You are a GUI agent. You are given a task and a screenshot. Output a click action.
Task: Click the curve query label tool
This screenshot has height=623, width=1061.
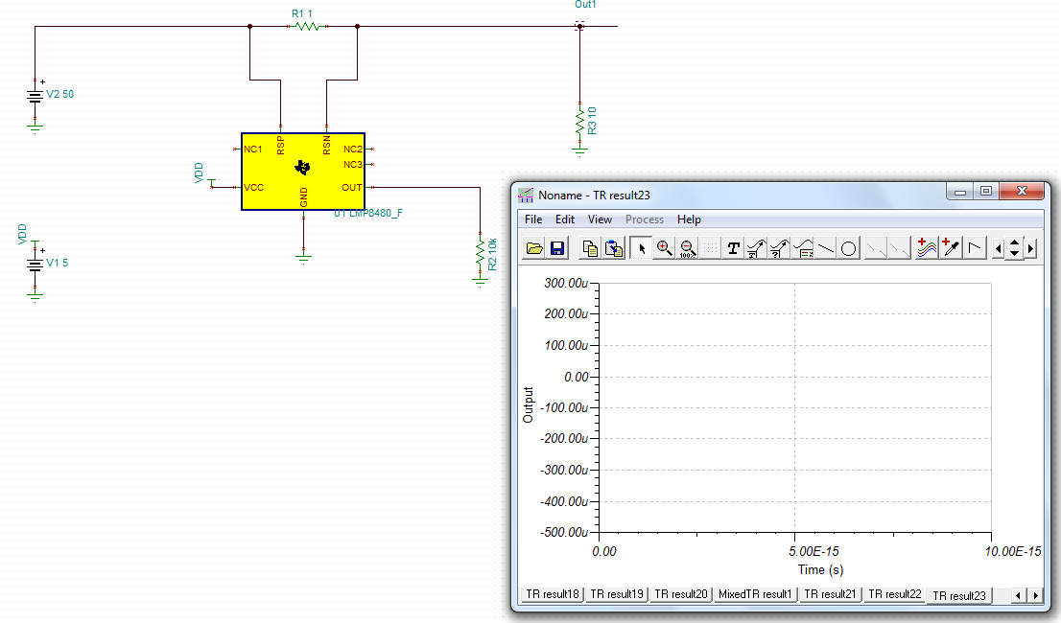coord(779,248)
